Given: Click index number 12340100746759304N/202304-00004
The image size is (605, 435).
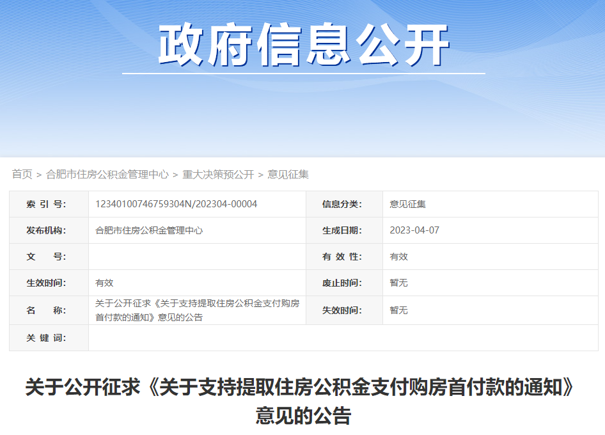Looking at the screenshot, I should [176, 204].
